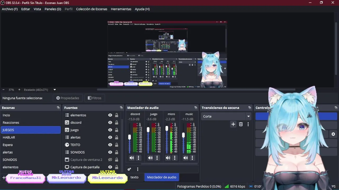Screen dimensions: 339x190
Task: Zoom out the preview with minus button
Action: (x=3, y=90)
